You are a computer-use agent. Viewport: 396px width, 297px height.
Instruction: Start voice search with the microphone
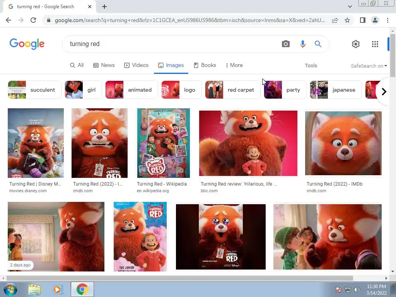click(x=302, y=44)
